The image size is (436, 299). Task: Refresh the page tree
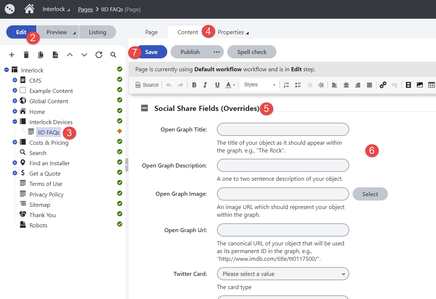tap(99, 55)
